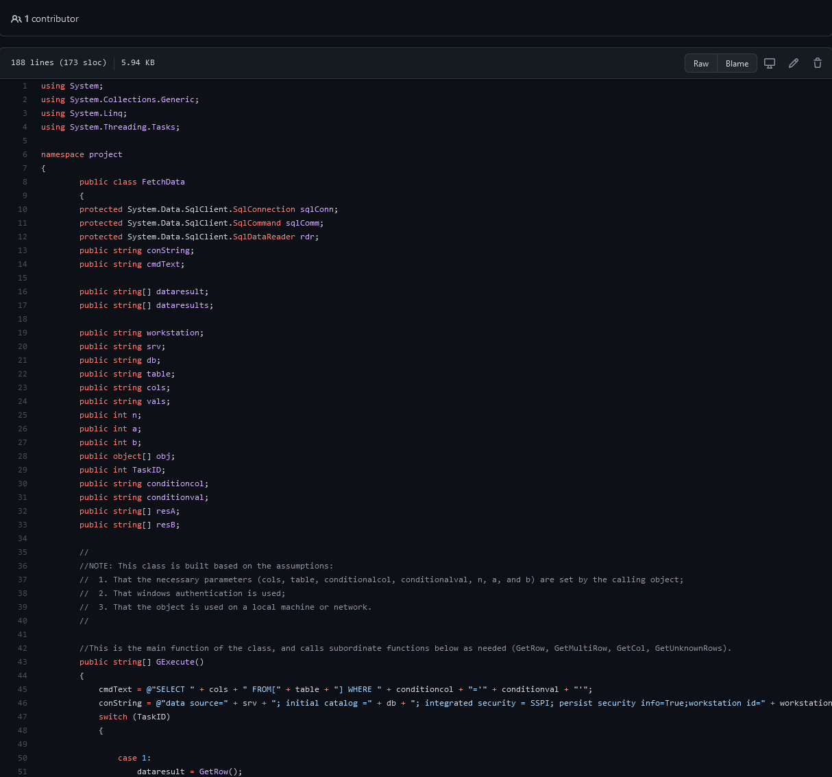Click 'namespace project' line

pyautogui.click(x=82, y=154)
